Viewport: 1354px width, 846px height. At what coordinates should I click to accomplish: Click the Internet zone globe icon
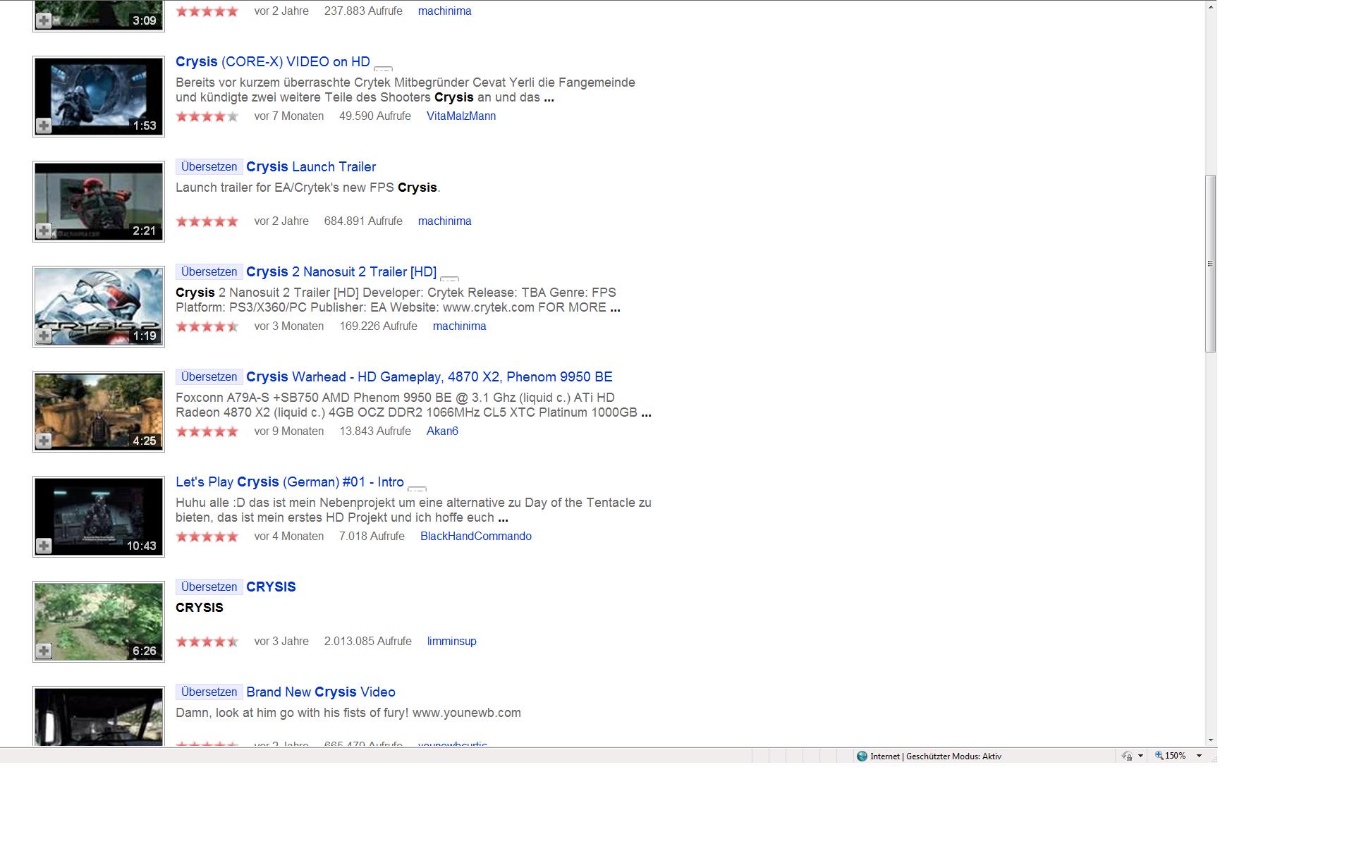point(862,756)
